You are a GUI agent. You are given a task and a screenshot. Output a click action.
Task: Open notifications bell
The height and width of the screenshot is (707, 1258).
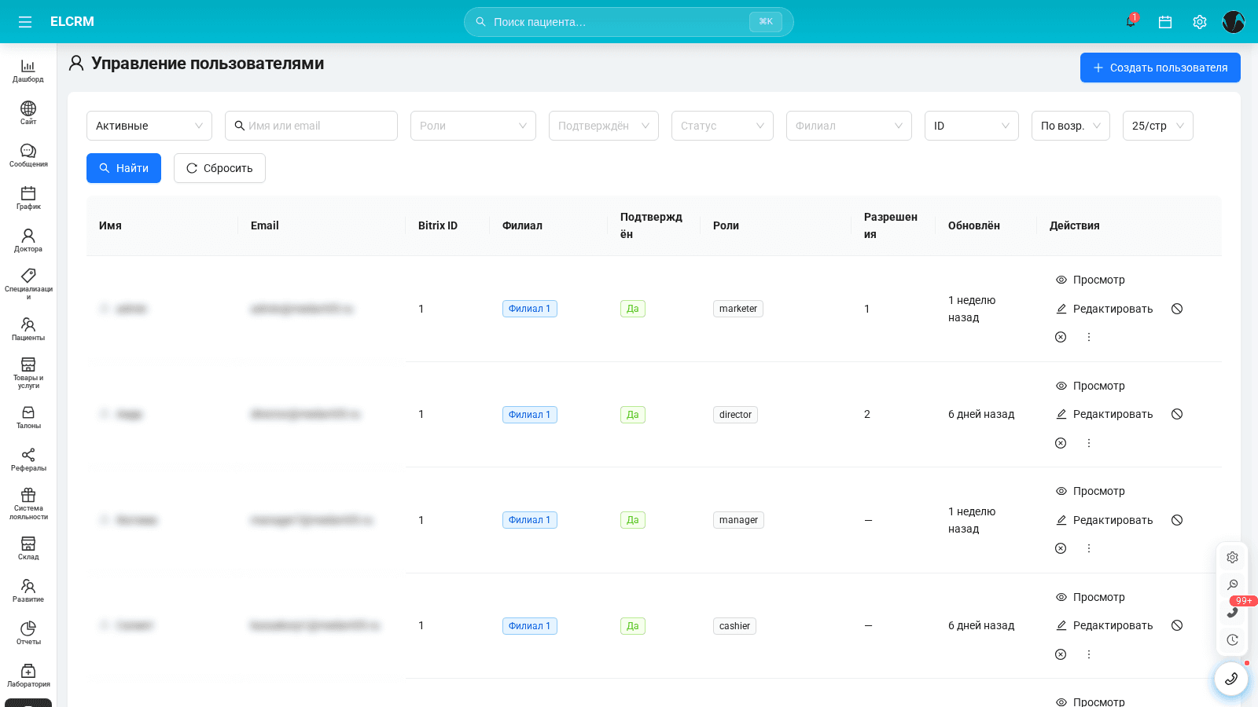1131,22
